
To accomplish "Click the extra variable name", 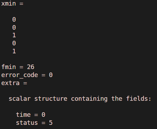I will pos(10,83).
